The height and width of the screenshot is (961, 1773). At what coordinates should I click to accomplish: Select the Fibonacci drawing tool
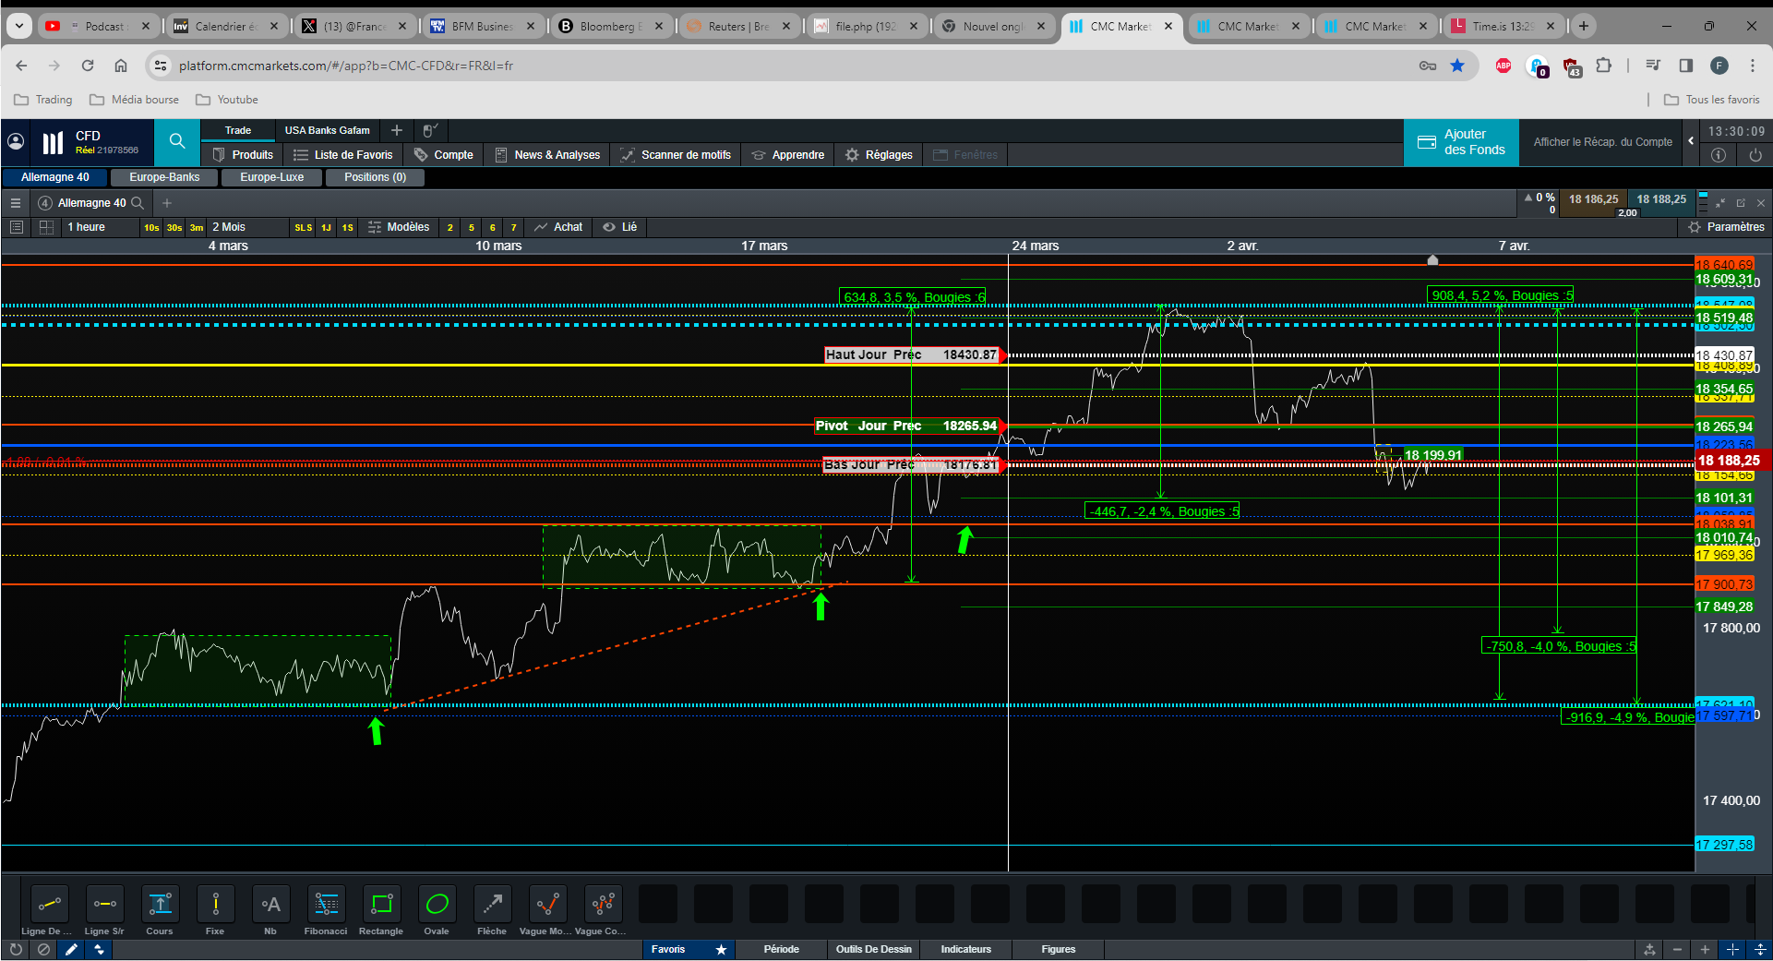[x=326, y=905]
